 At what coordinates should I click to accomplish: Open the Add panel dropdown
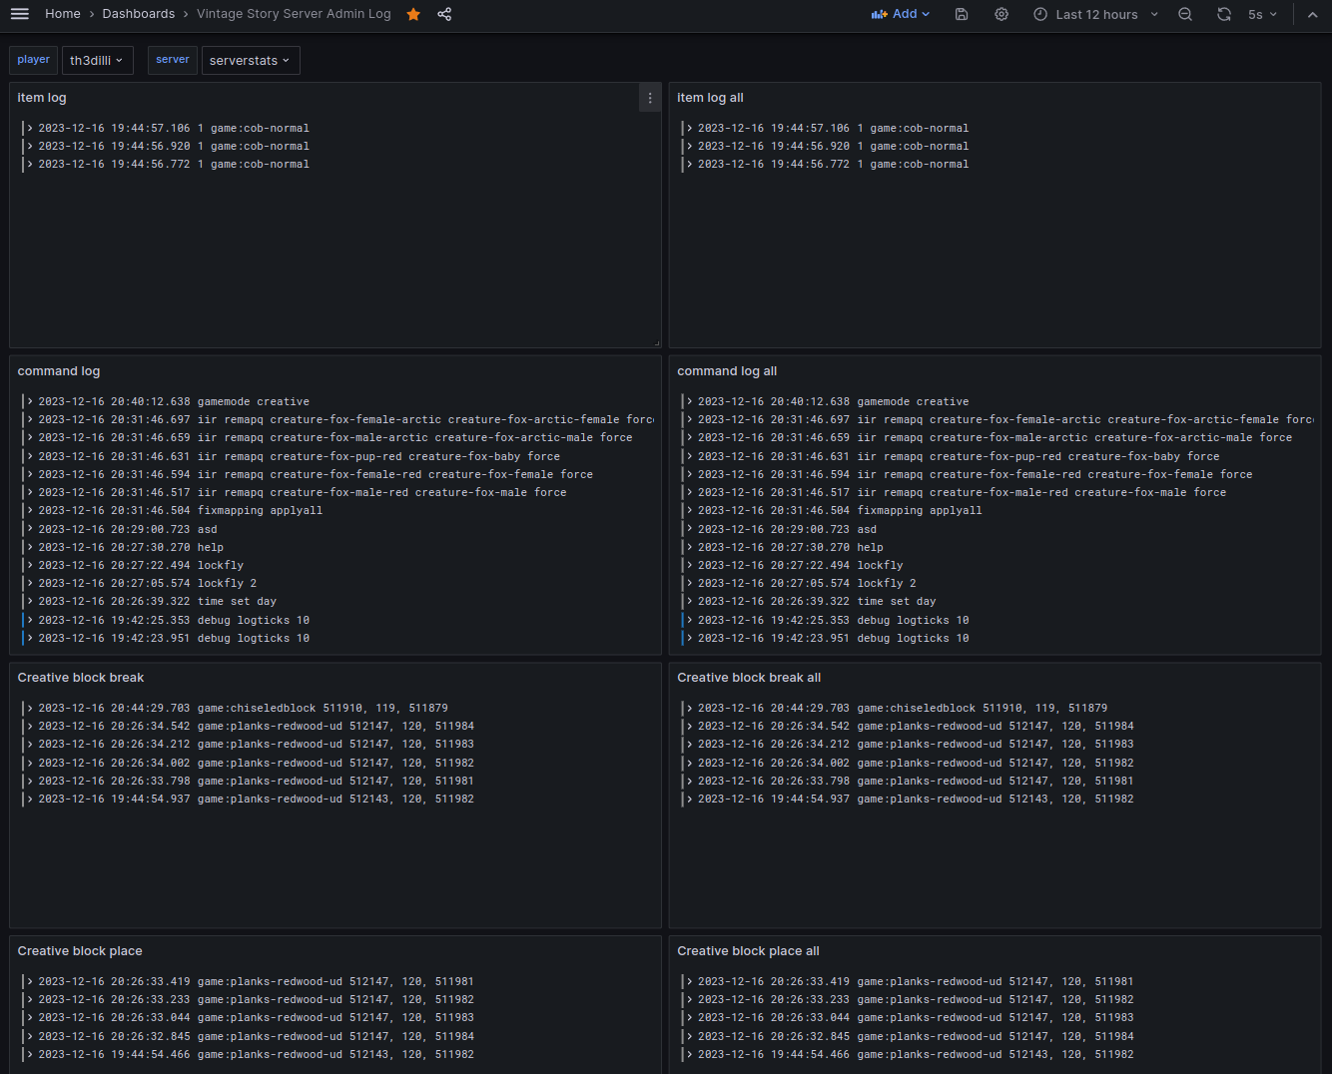[901, 14]
